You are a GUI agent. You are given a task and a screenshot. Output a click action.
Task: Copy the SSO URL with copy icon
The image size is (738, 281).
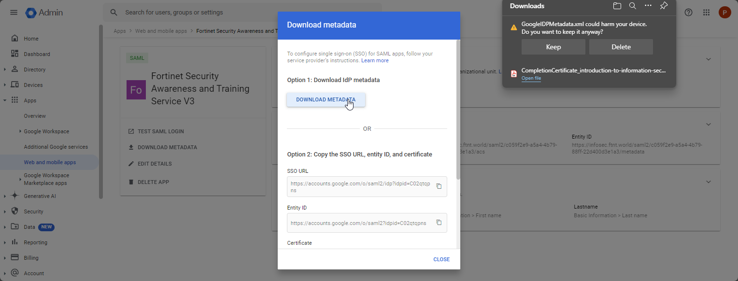(439, 186)
